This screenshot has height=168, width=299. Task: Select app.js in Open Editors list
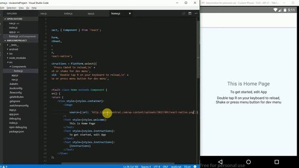pyautogui.click(x=14, y=32)
